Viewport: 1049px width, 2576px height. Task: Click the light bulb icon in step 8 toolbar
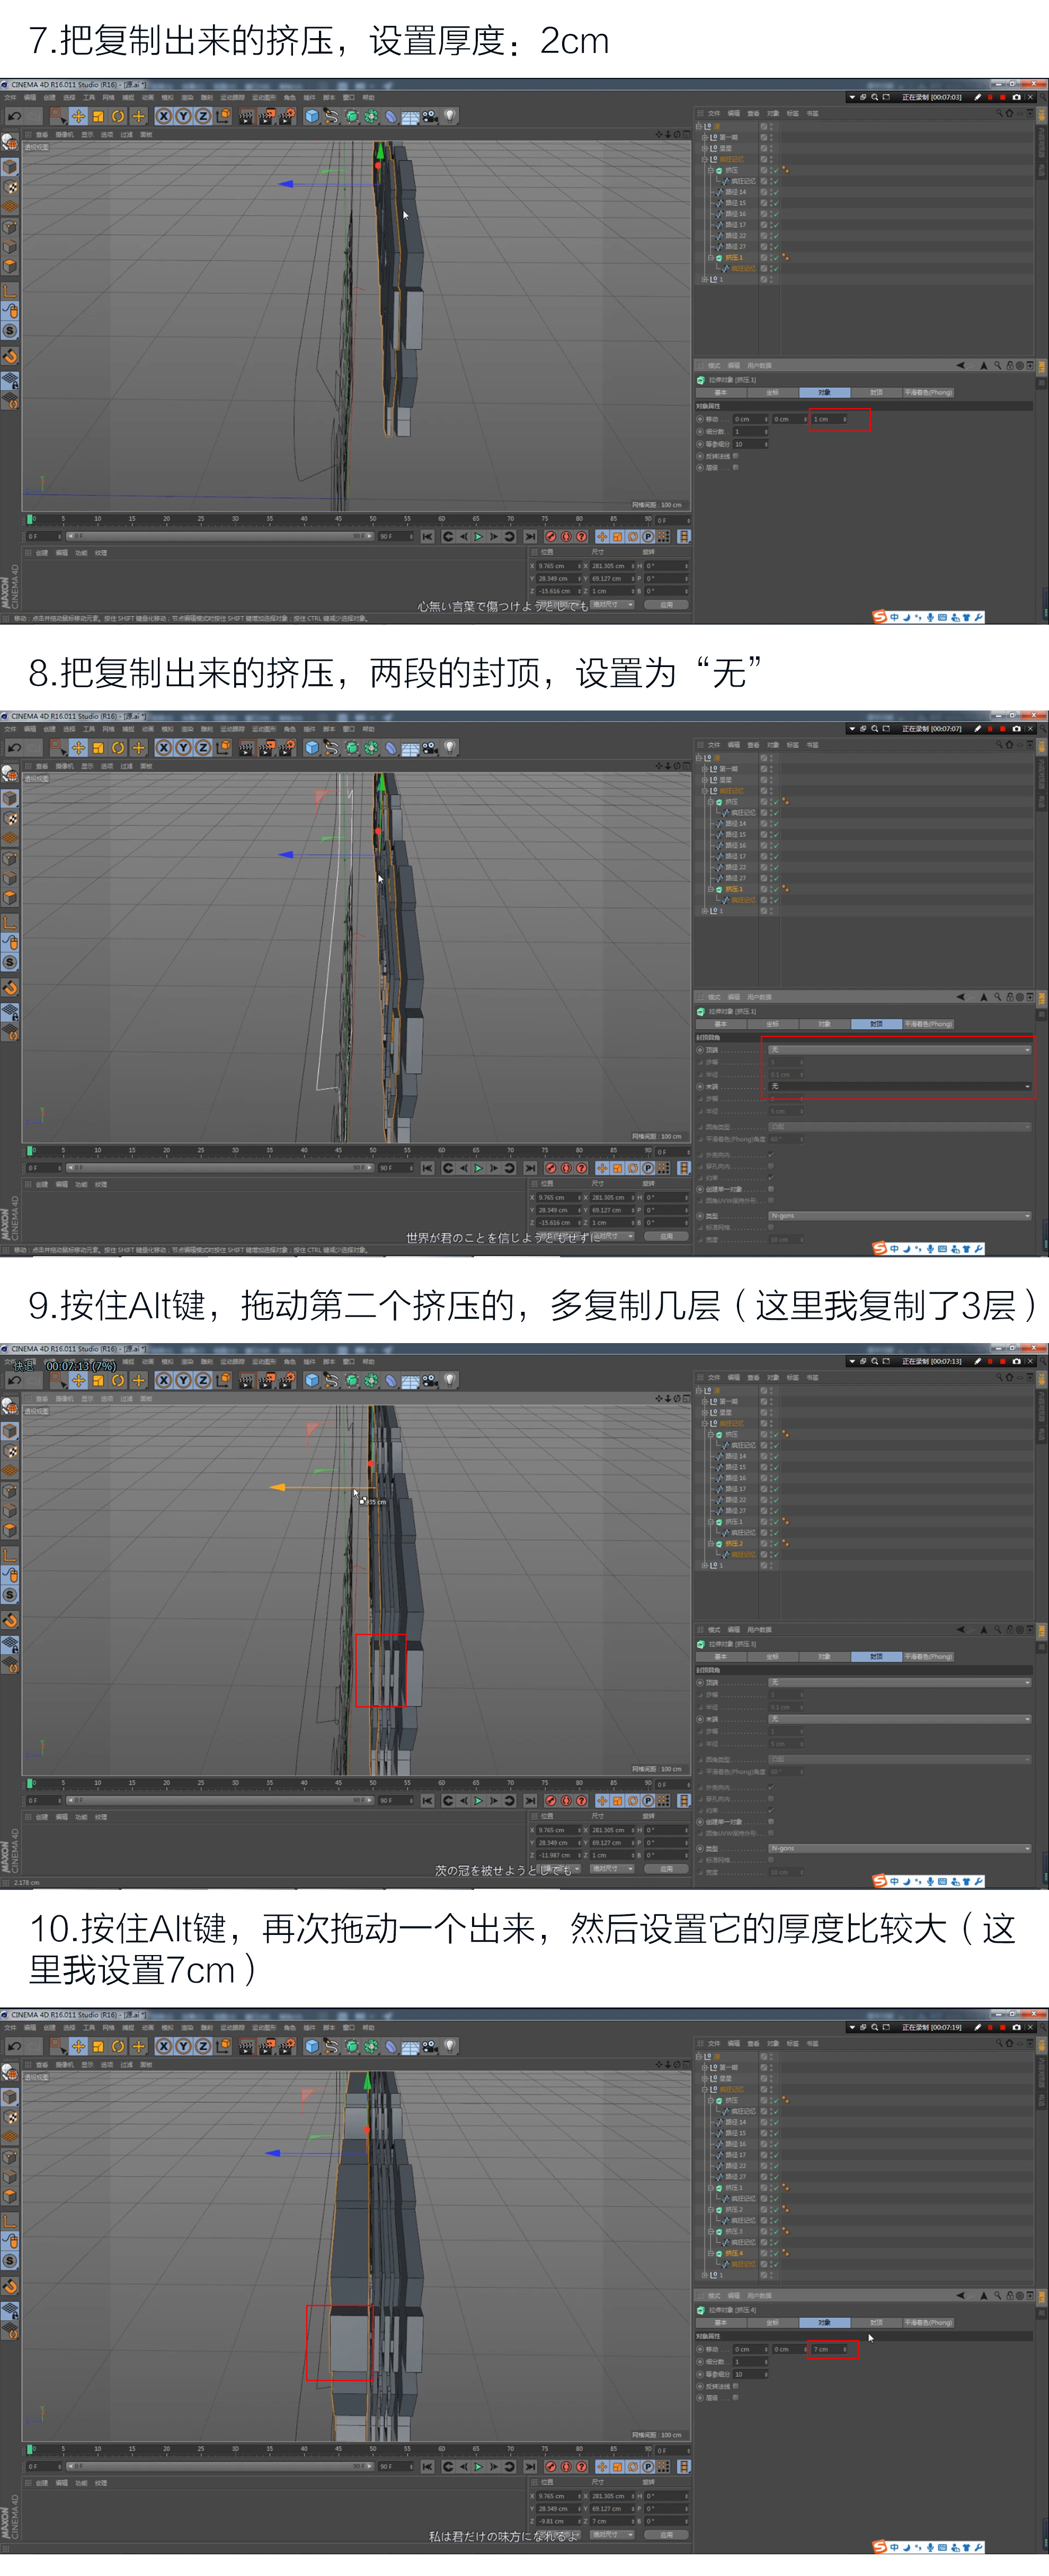pyautogui.click(x=451, y=748)
